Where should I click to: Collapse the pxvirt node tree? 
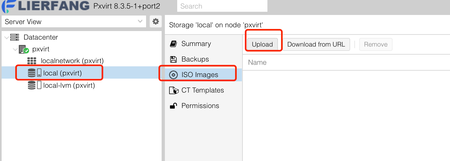15,49
